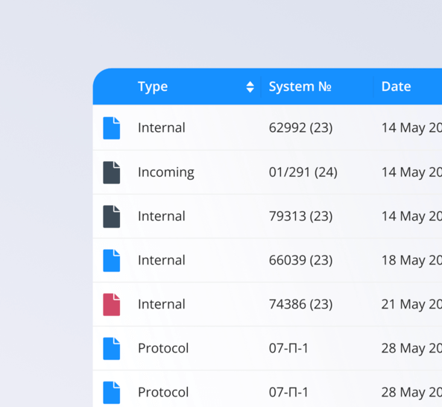This screenshot has width=442, height=407.
Task: Click the blue document icon beside 62992 (23)
Action: 112,128
